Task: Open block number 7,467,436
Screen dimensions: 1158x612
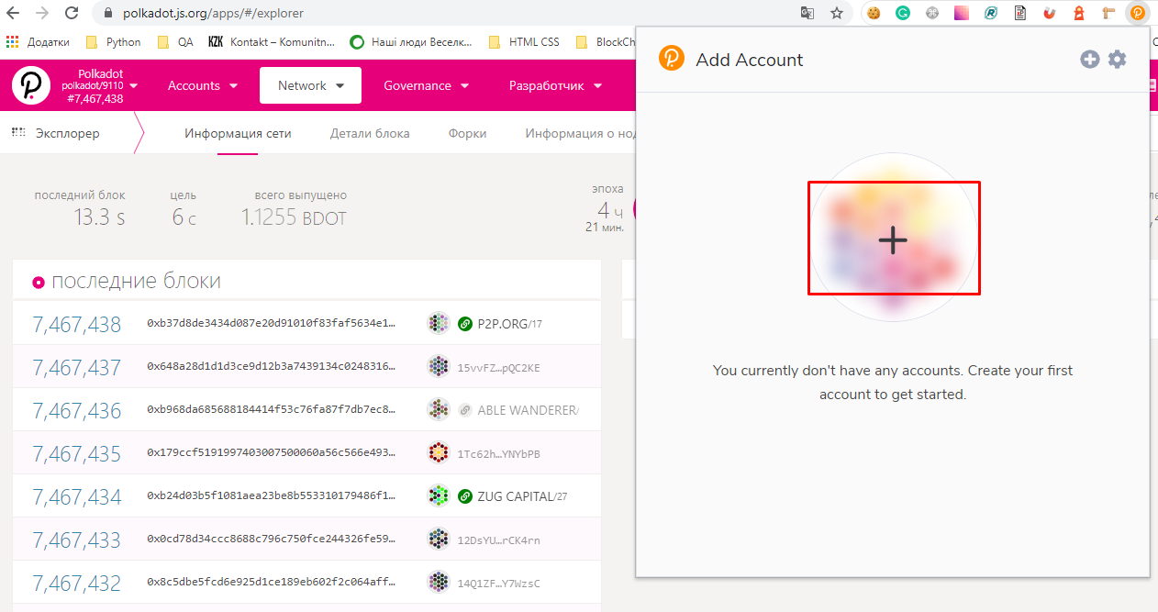Action: pos(76,410)
